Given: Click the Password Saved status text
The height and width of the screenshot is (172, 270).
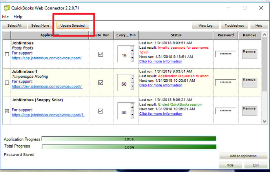Looking at the screenshot, I should point(19,155).
